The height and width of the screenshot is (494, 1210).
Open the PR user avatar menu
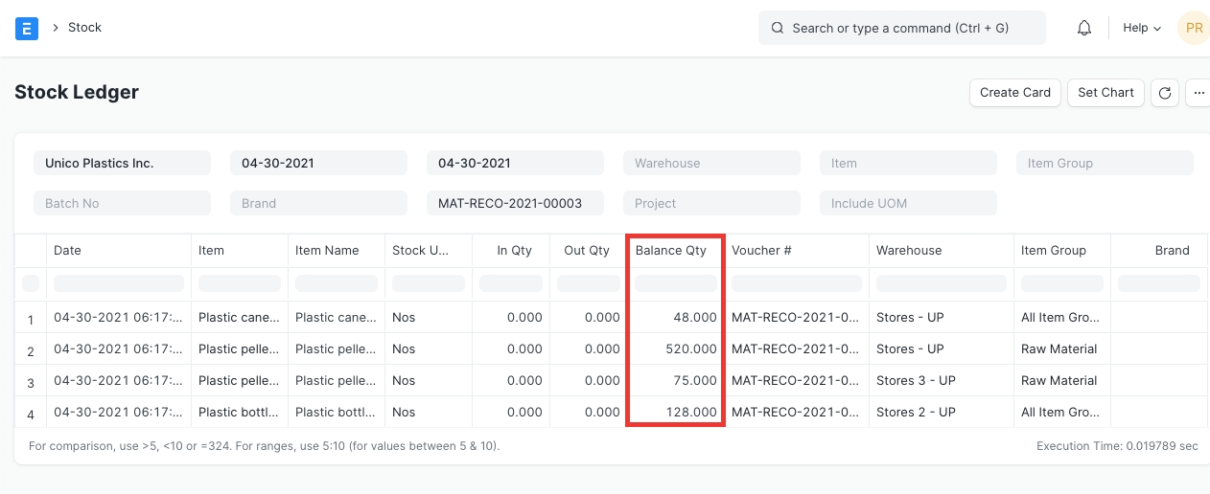pos(1194,28)
